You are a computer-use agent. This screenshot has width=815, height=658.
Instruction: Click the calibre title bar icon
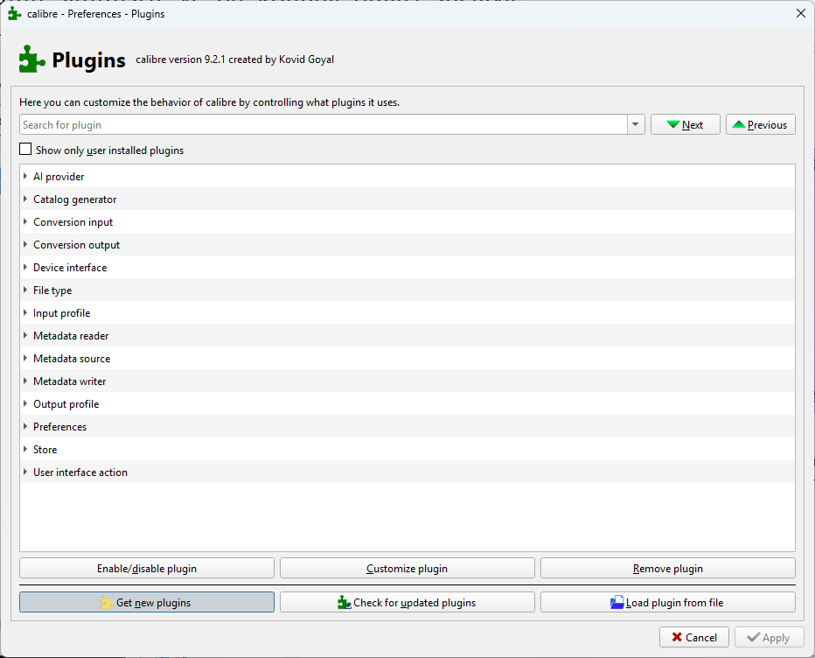click(14, 13)
